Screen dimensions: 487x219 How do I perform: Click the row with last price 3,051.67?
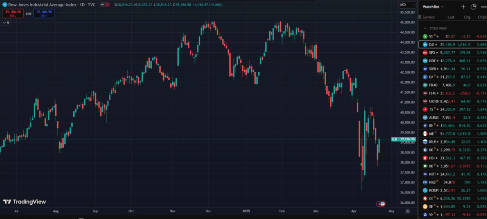click(453, 166)
